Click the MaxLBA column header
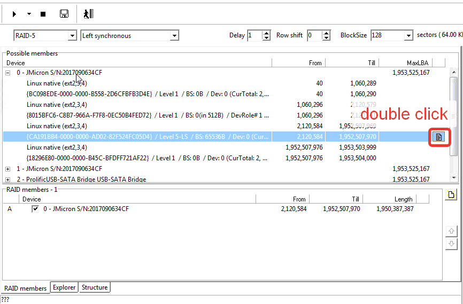 (x=406, y=63)
